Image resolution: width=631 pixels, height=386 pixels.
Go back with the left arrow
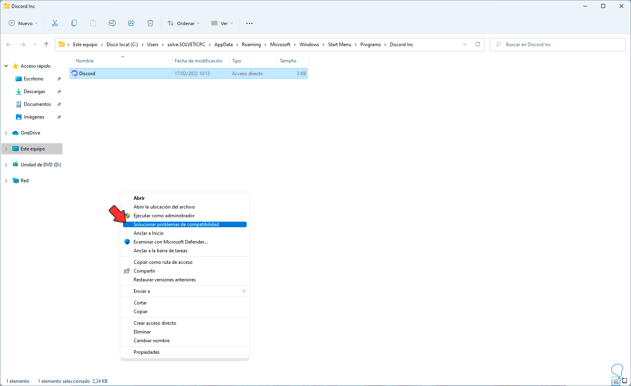(x=9, y=45)
